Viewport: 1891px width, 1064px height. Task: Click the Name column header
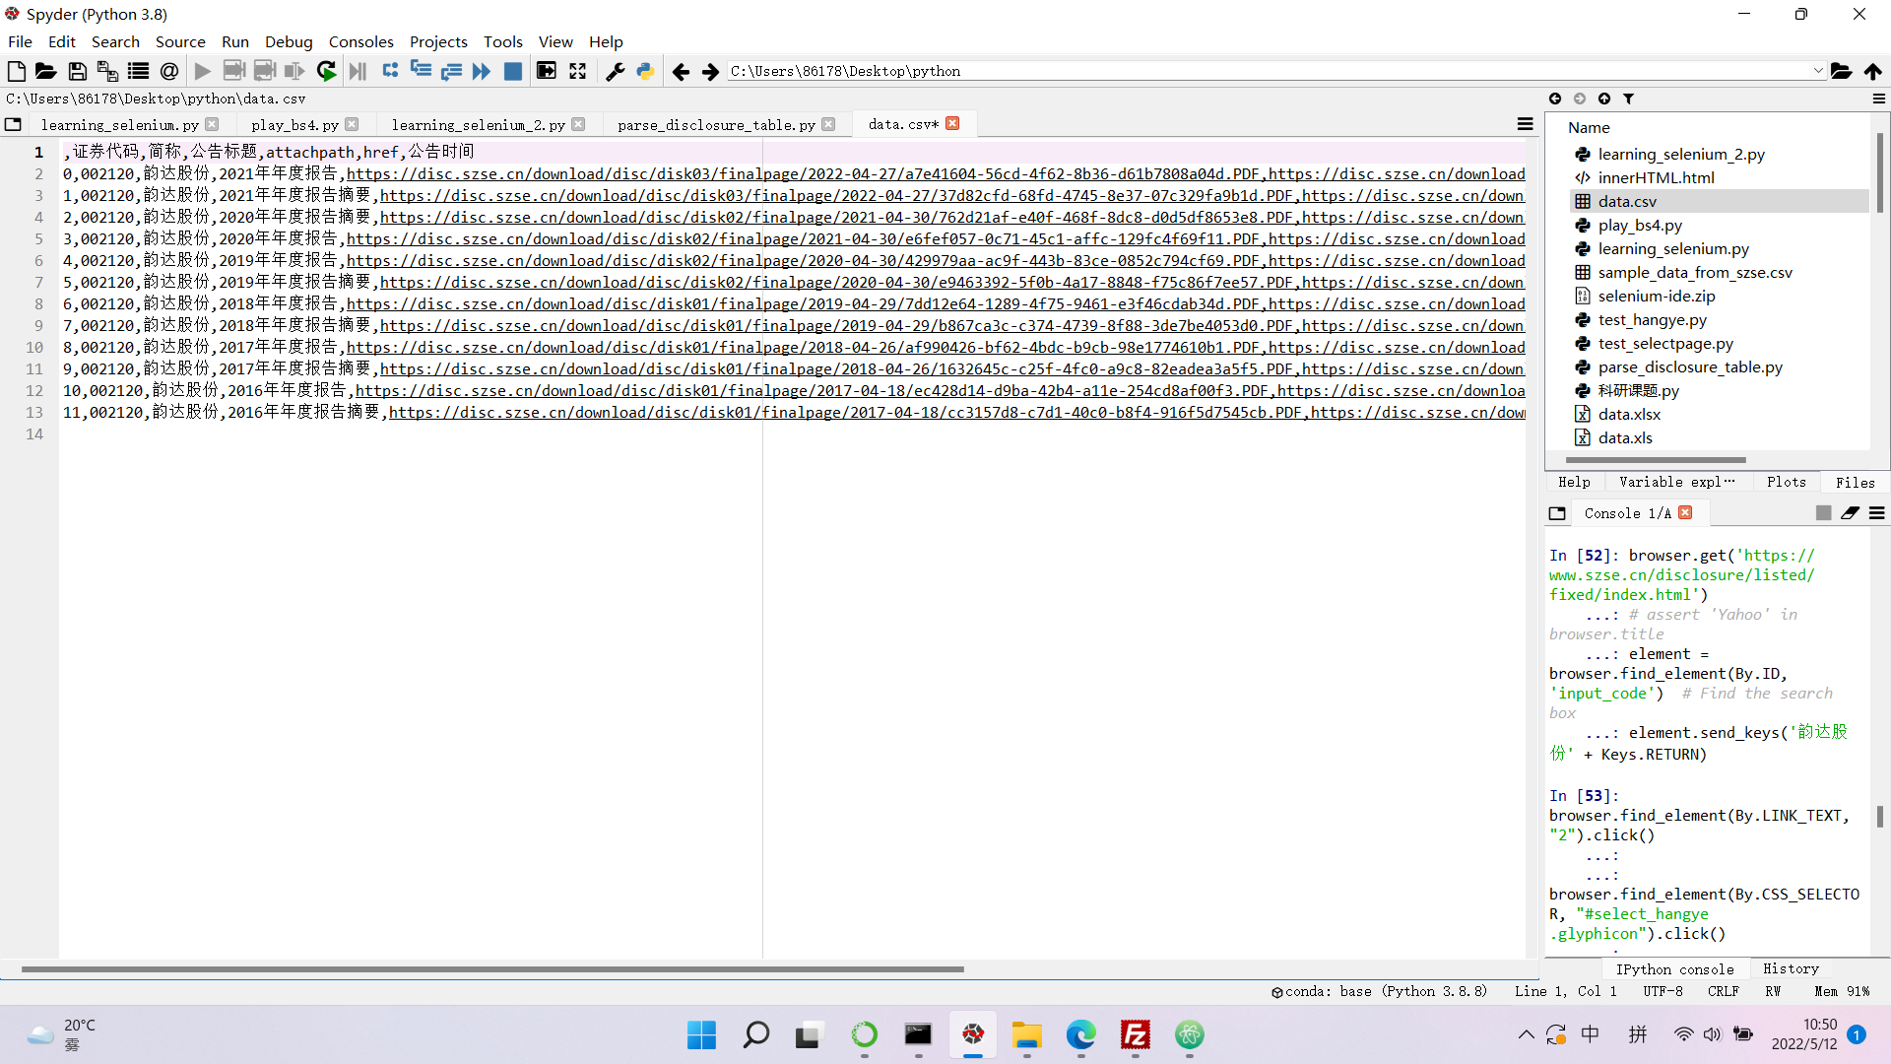(1589, 127)
